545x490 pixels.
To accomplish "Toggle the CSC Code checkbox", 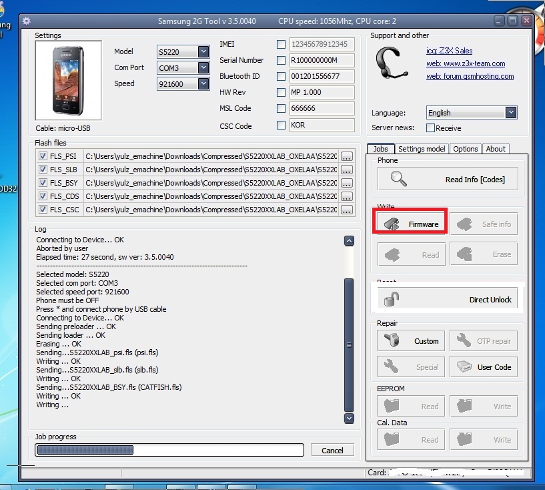I will (281, 125).
